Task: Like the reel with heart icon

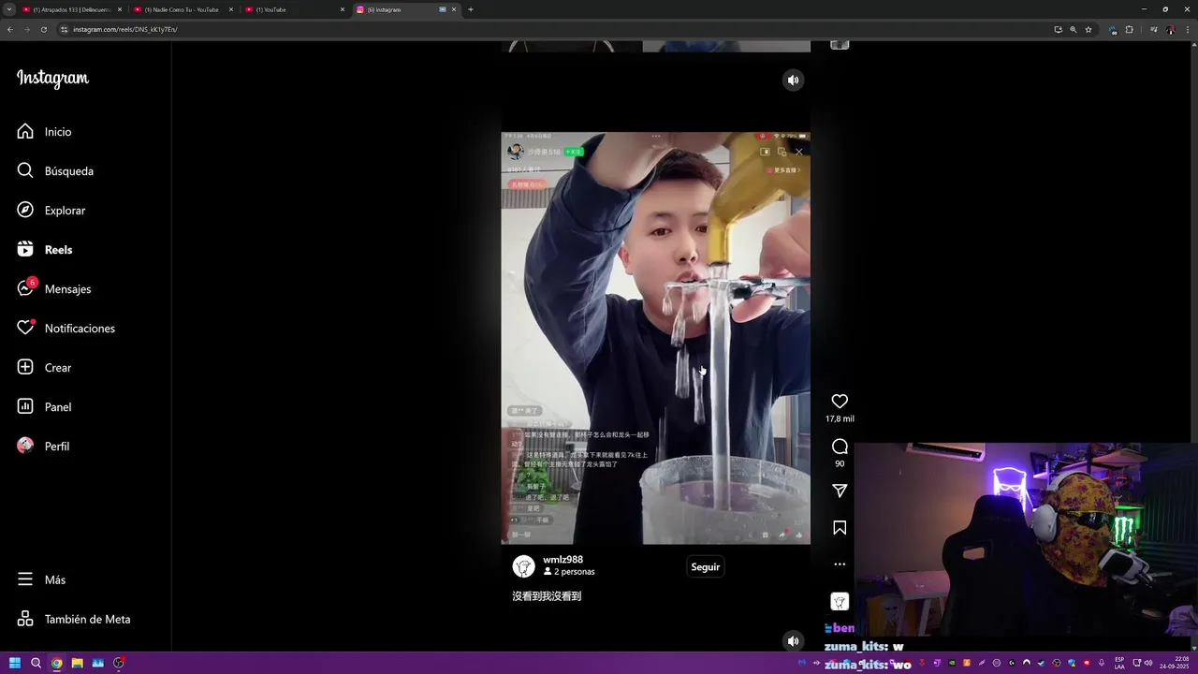Action: [x=840, y=401]
